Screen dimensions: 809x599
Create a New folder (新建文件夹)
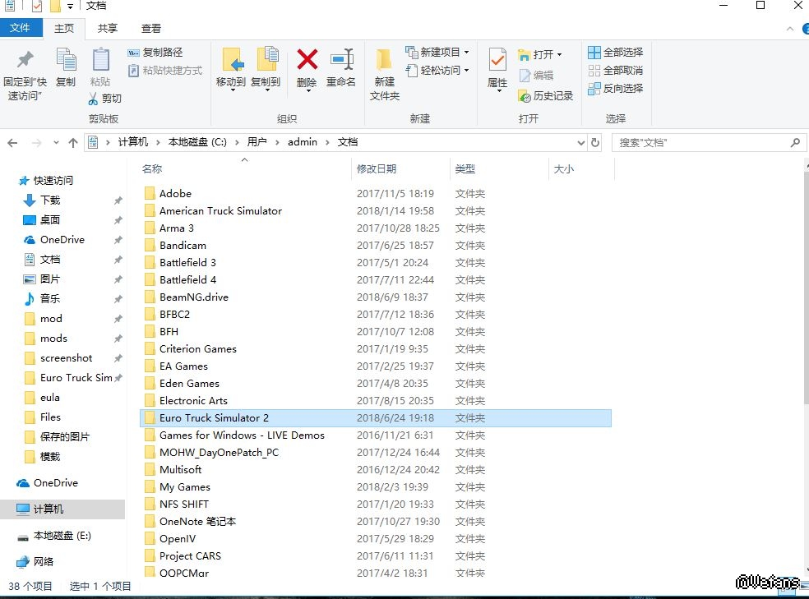pyautogui.click(x=385, y=74)
